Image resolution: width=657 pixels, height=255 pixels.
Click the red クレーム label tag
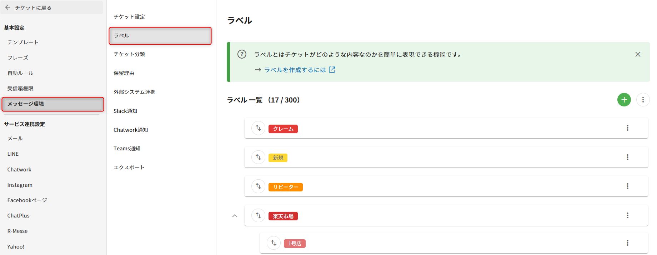click(x=283, y=129)
